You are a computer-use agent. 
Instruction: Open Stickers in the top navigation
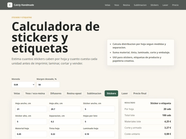coord(154,5)
